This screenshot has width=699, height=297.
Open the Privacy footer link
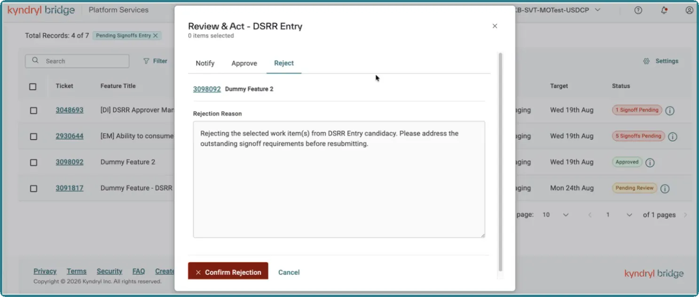click(45, 271)
